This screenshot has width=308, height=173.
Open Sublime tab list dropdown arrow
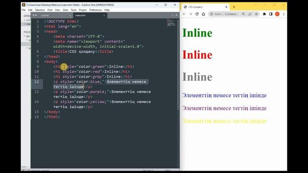click(177, 15)
